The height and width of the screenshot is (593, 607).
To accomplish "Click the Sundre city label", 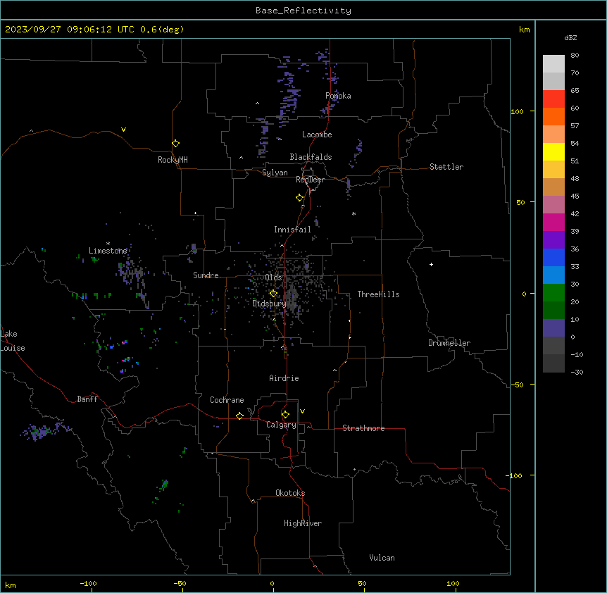I will pos(206,275).
